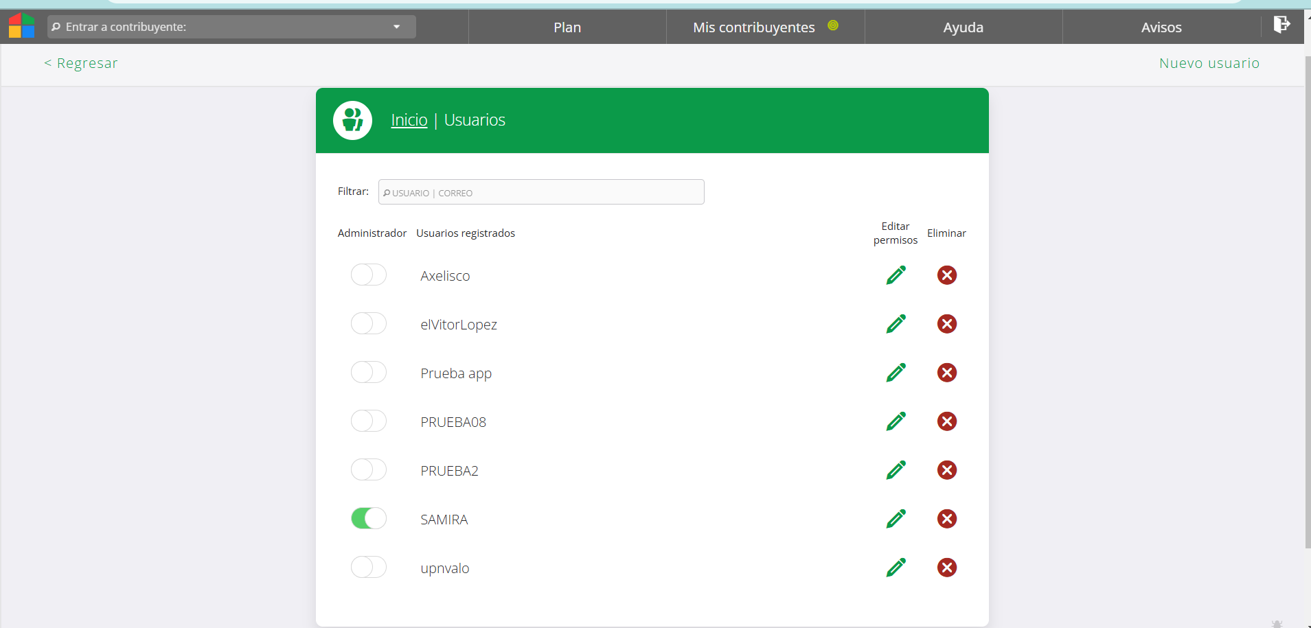
Task: Delete the SAMIRA user
Action: pos(946,519)
